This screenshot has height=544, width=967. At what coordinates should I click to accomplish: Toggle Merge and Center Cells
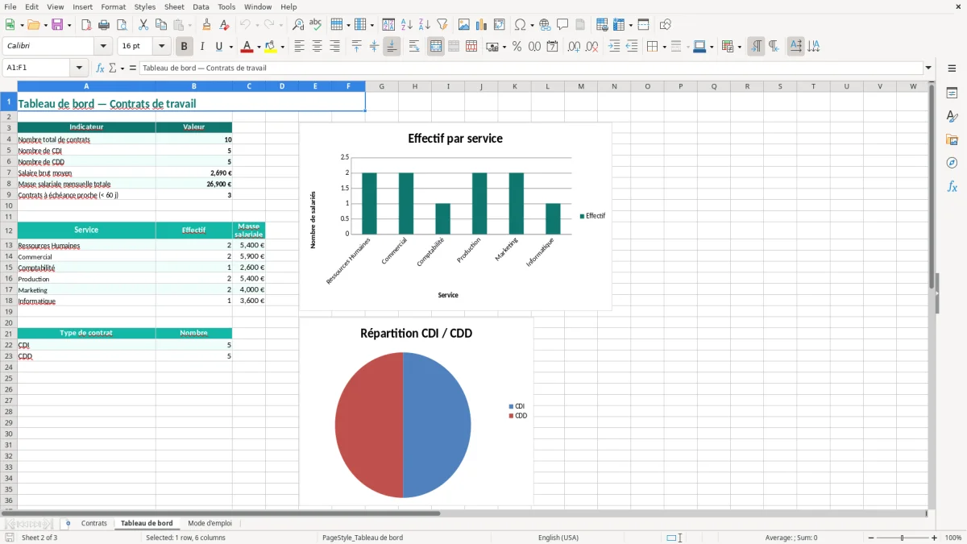[x=436, y=47]
